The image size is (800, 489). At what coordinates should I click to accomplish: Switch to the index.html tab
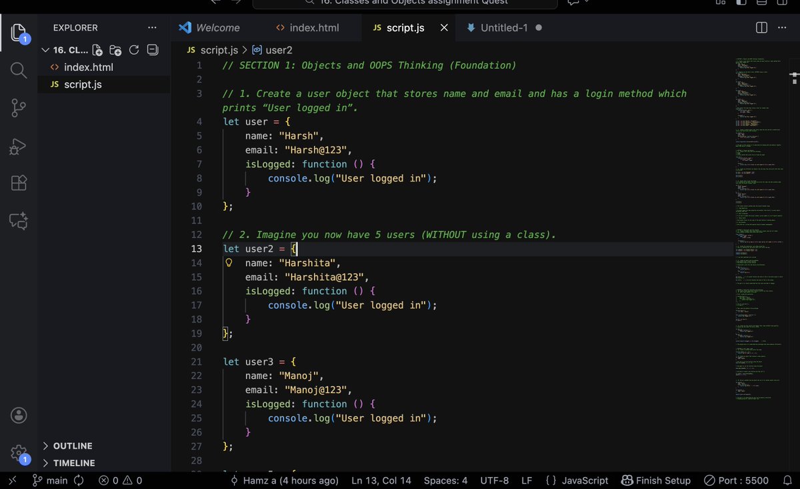point(314,27)
